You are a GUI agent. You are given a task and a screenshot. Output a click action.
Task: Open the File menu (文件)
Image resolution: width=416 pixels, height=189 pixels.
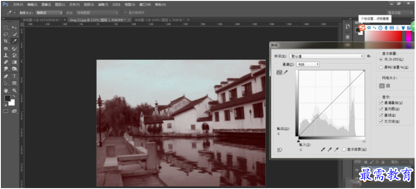tap(18, 5)
